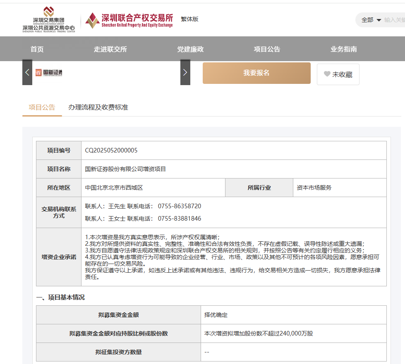This screenshot has height=364, width=405.
Task: Click the 择优确定 fundraising amount value
Action: [x=216, y=315]
